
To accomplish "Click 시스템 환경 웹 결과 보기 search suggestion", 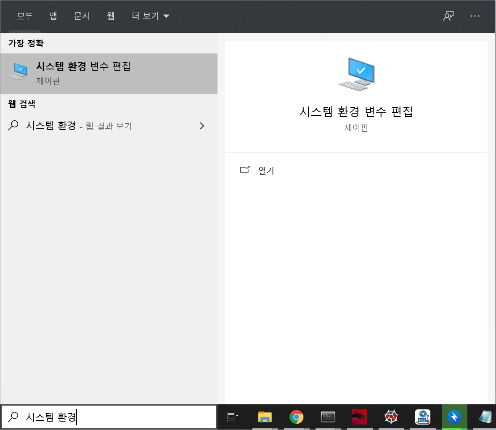I will [x=109, y=126].
